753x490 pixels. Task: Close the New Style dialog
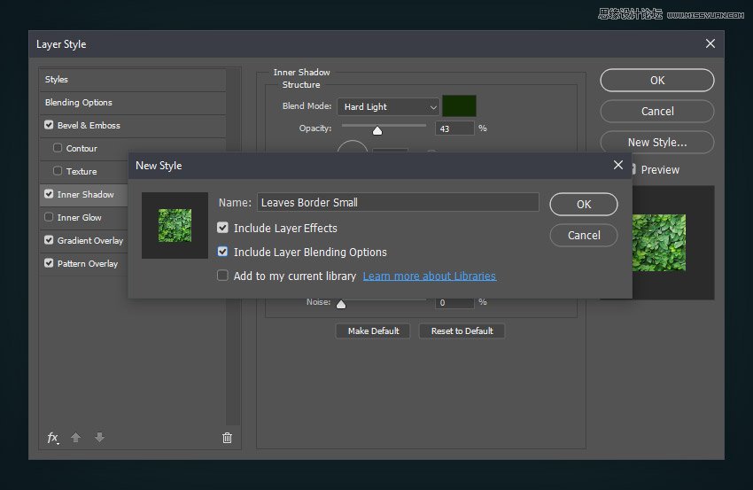618,165
